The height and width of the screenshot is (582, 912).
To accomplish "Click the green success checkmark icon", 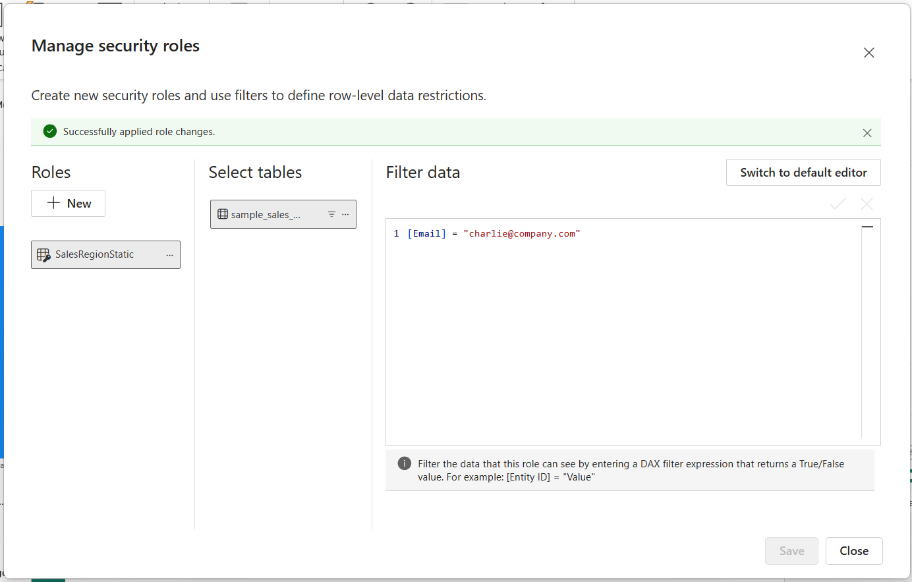I will tap(50, 132).
